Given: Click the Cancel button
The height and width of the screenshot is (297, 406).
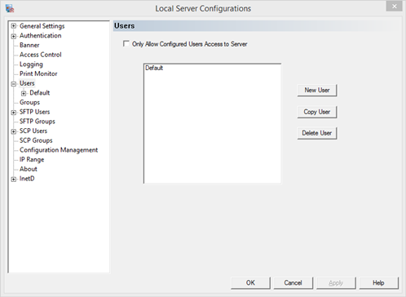Looking at the screenshot, I should (293, 283).
